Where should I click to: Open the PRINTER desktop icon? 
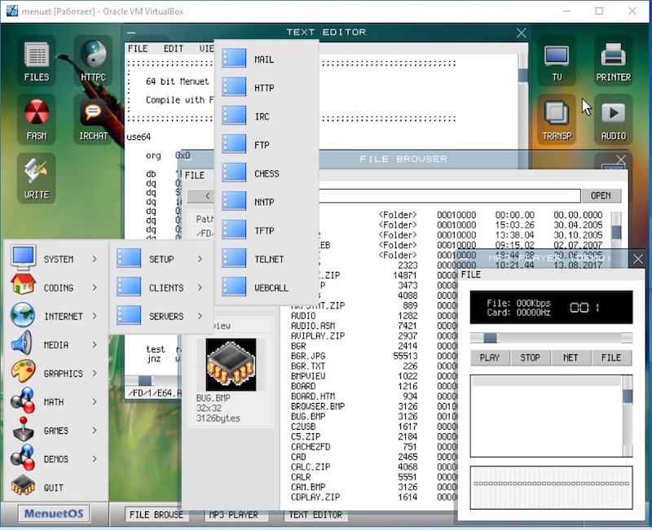613,60
